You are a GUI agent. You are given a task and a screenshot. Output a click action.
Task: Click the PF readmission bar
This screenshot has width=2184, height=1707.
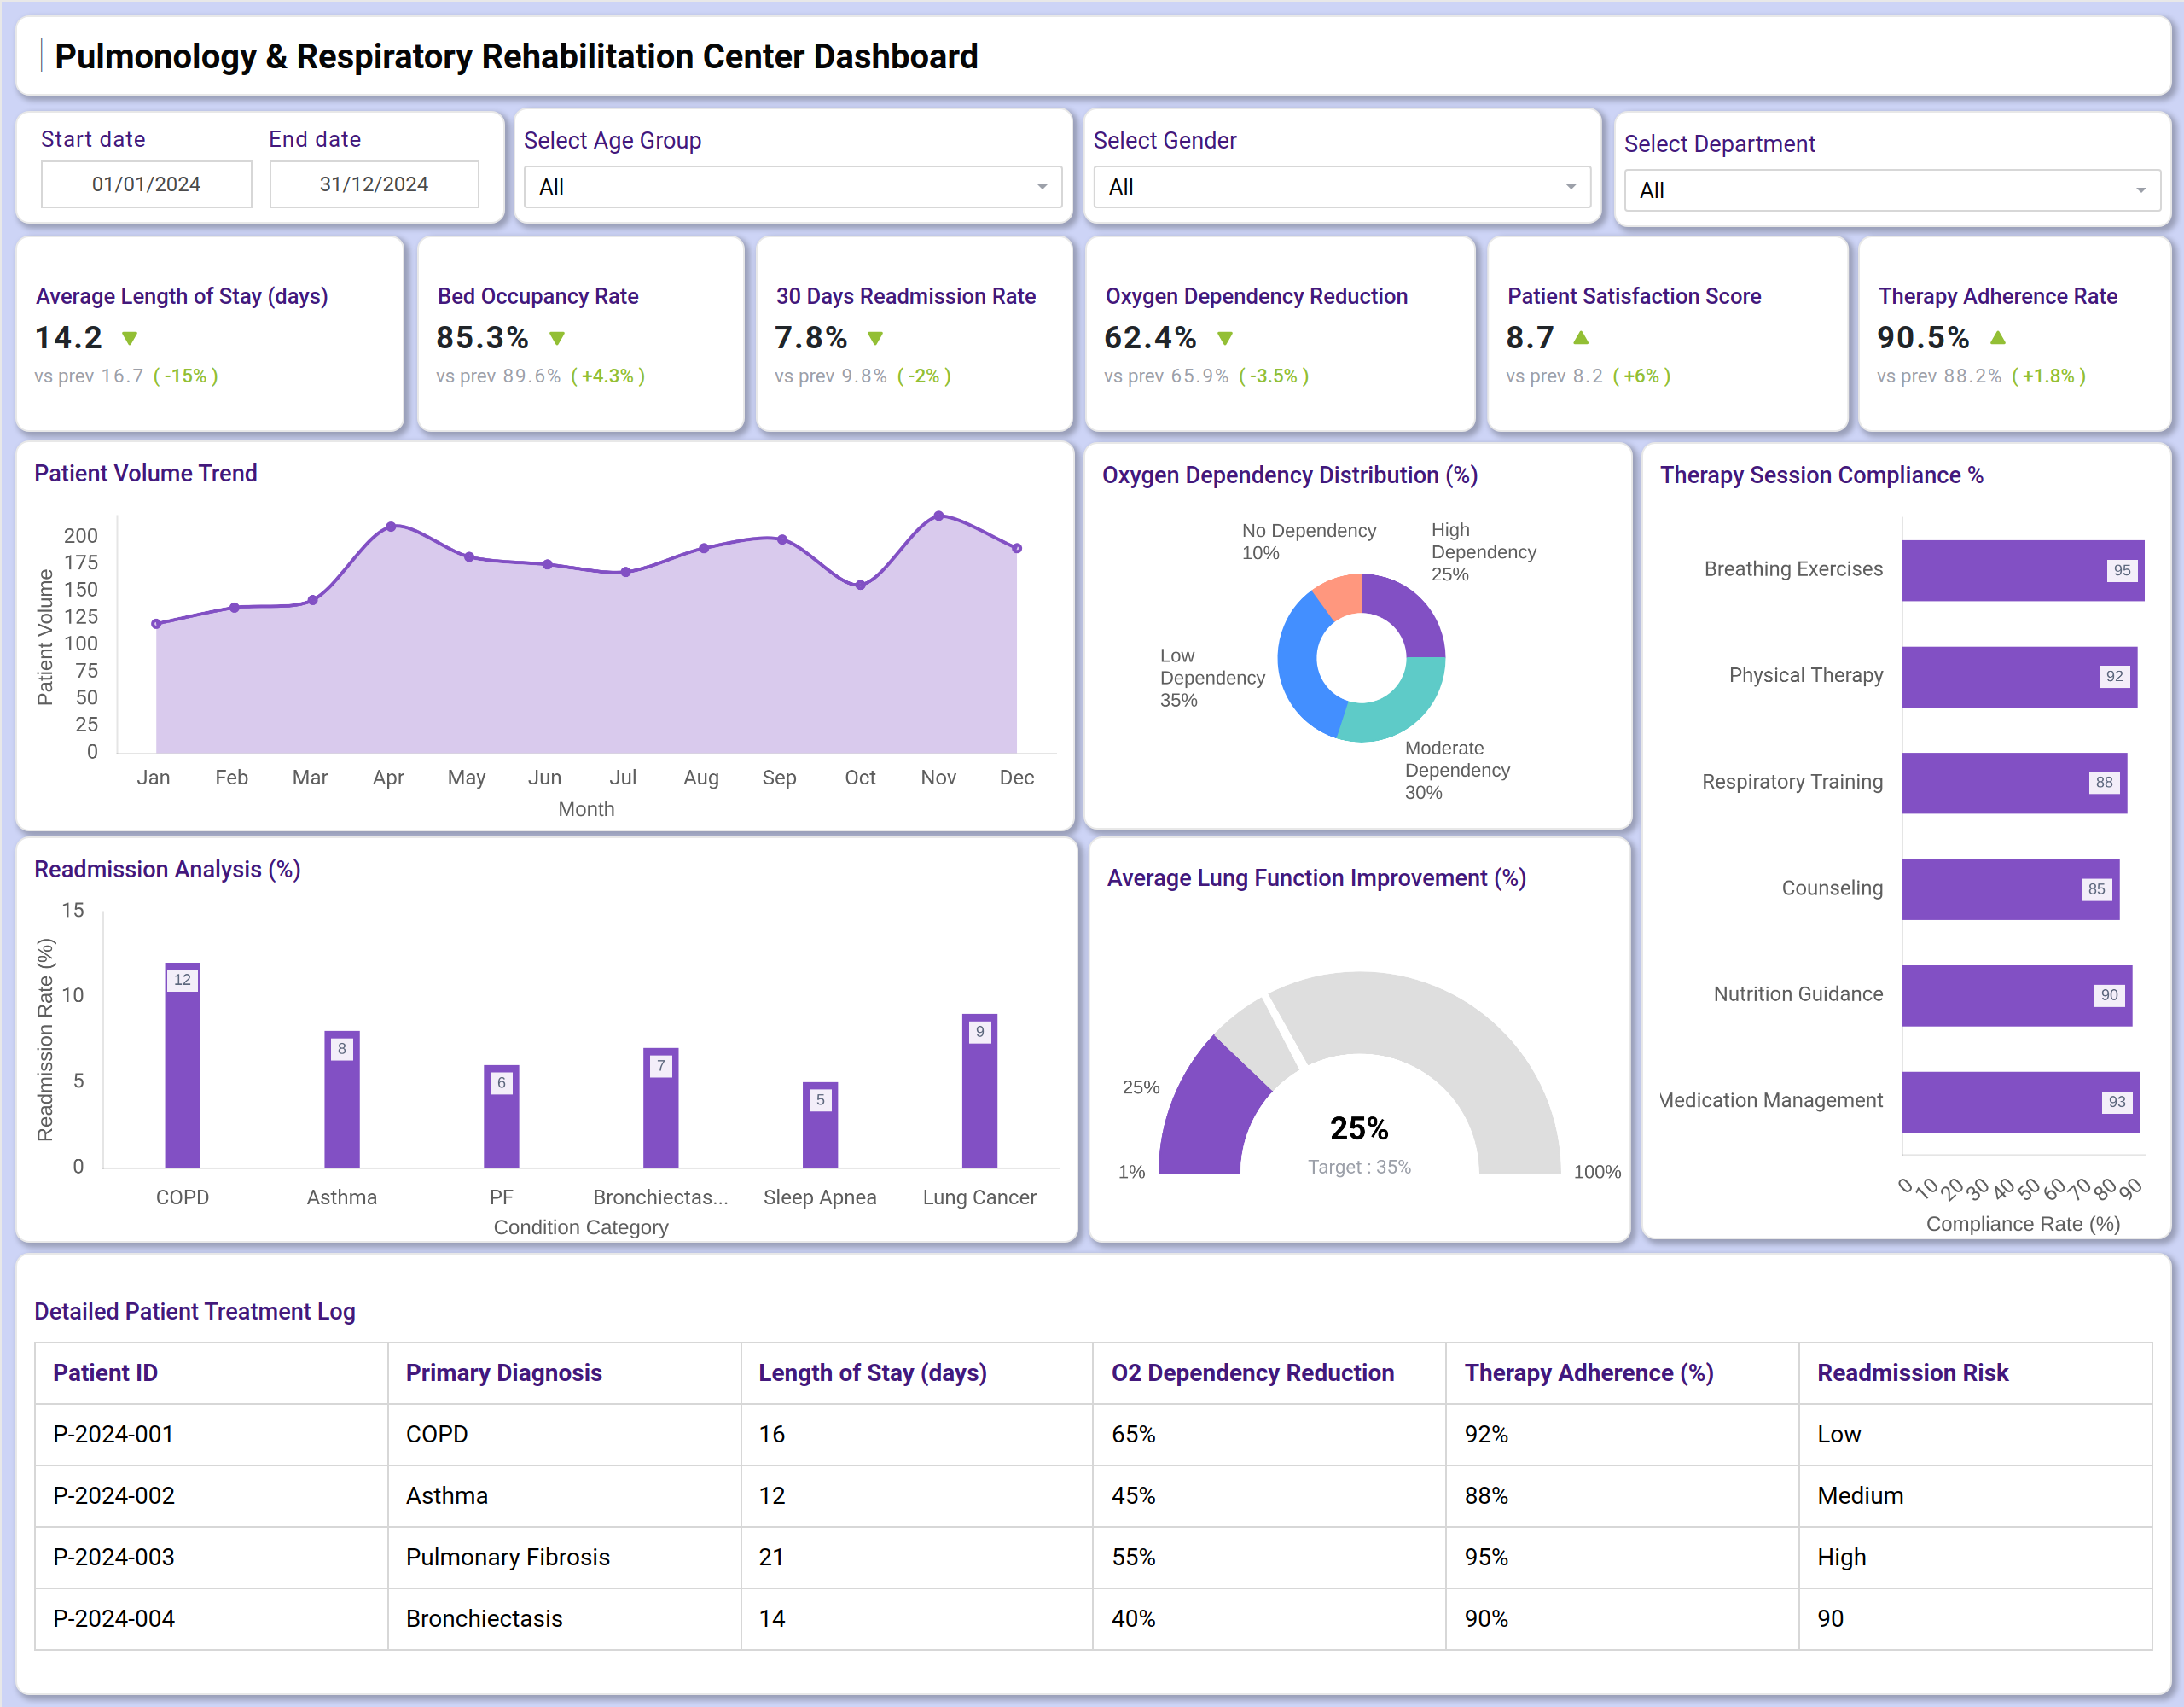click(x=501, y=1116)
